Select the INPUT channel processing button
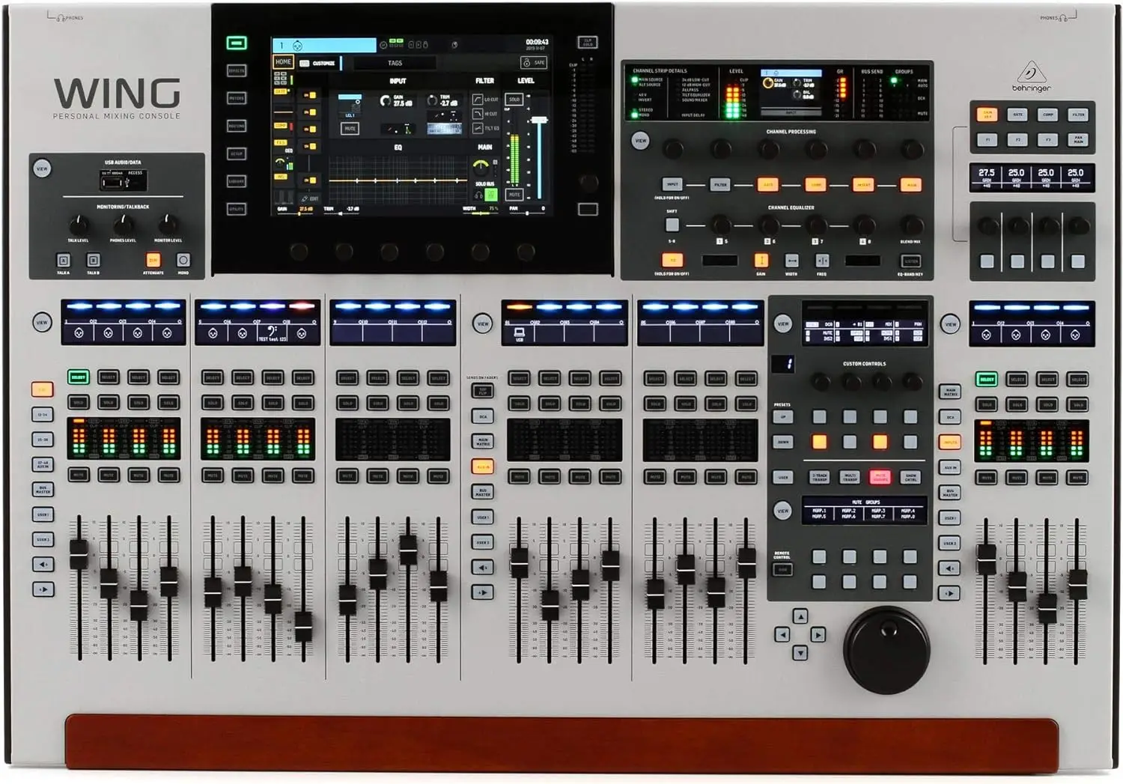The image size is (1123, 784). tap(672, 184)
